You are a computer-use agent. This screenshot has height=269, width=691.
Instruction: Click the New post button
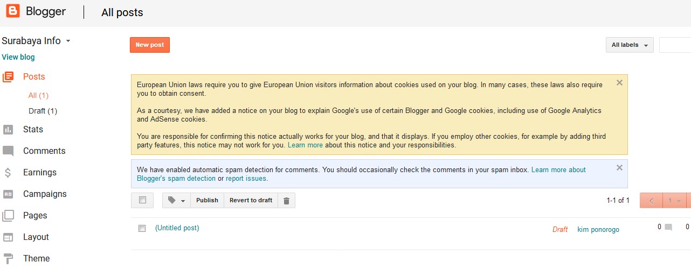[x=150, y=45]
